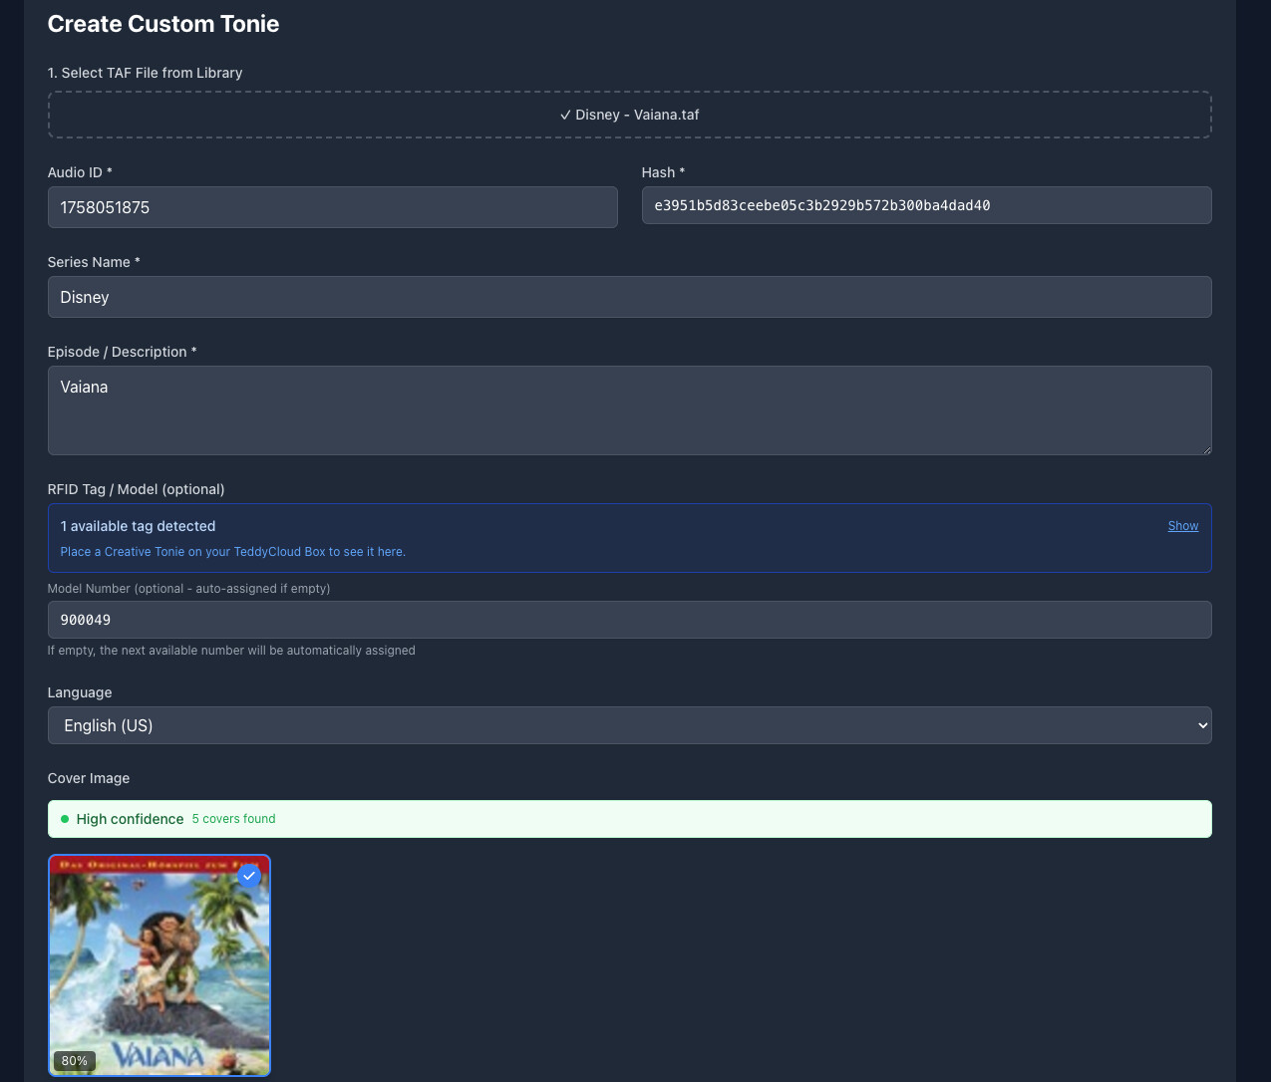Click the chevron arrow of the Language select
This screenshot has height=1082, width=1271.
(x=1201, y=725)
